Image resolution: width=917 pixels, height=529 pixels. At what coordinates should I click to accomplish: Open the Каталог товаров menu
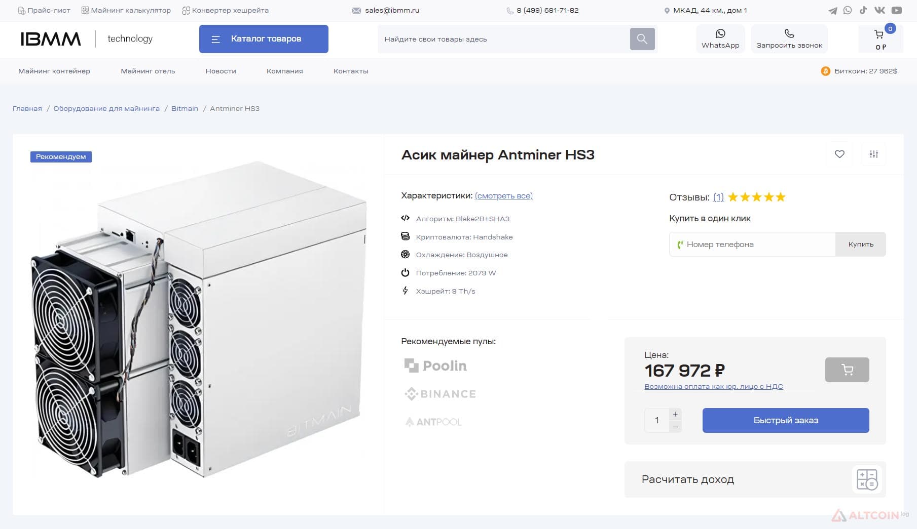(264, 39)
